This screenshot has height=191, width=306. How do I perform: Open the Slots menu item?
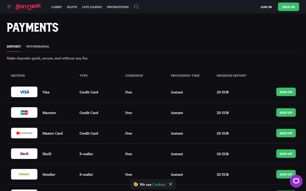72,7
